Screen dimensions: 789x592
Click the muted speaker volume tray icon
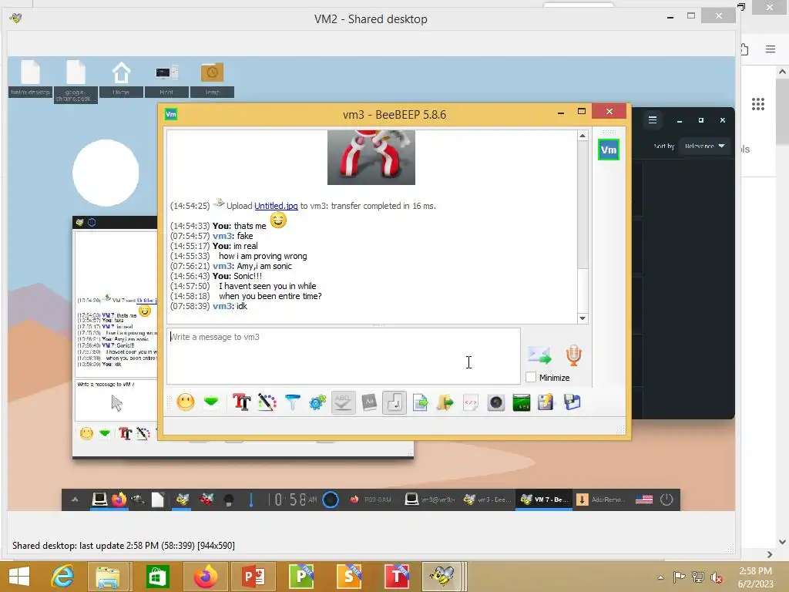pyautogui.click(x=716, y=577)
